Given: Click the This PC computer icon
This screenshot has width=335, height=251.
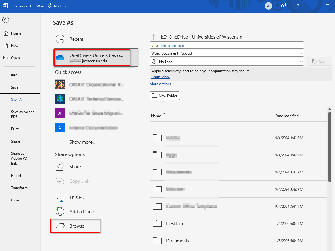Looking at the screenshot, I should click(x=60, y=197).
